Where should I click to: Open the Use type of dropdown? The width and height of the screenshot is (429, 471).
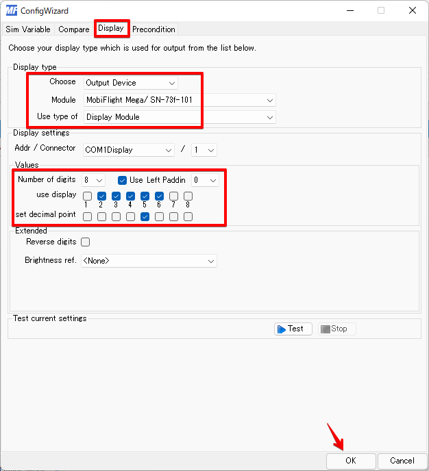pyautogui.click(x=180, y=117)
